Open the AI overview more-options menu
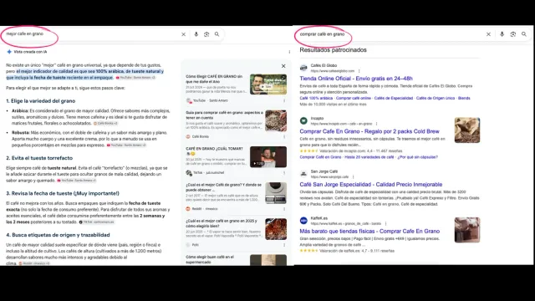Screen dimensions: 535x301 289,52
